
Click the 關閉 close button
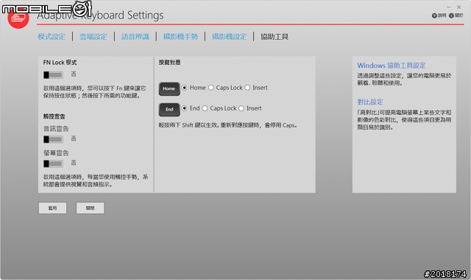click(x=90, y=208)
